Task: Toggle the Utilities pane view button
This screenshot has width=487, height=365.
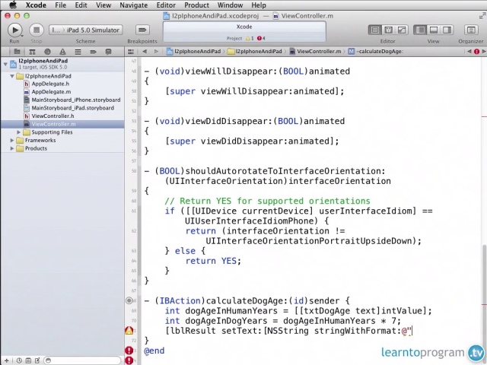Action: pyautogui.click(x=447, y=30)
